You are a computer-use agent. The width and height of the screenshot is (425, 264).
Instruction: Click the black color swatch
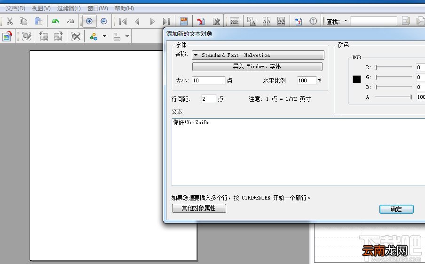(357, 79)
